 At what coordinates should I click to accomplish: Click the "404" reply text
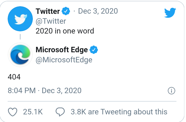(x=14, y=77)
